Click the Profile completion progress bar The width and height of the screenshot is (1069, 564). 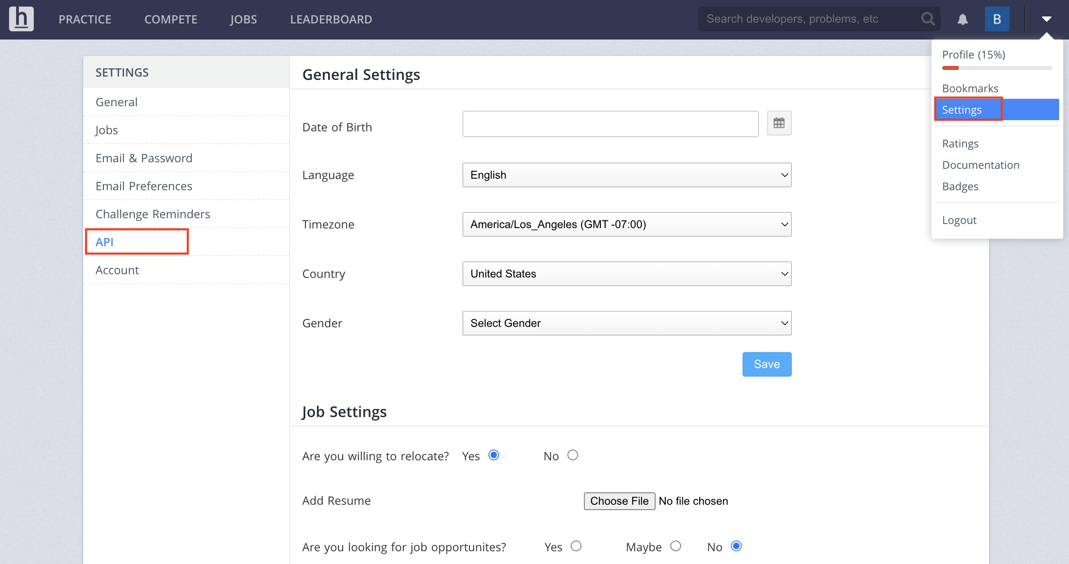pos(997,68)
